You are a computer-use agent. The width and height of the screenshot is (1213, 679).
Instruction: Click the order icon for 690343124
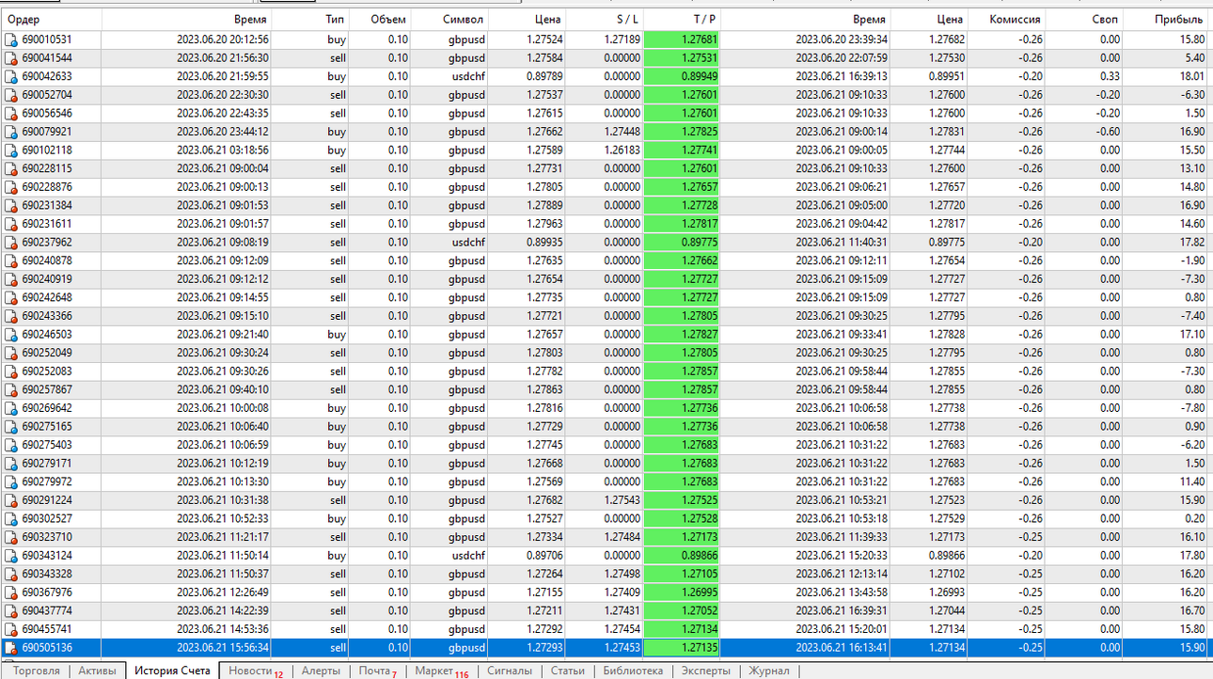(x=11, y=556)
